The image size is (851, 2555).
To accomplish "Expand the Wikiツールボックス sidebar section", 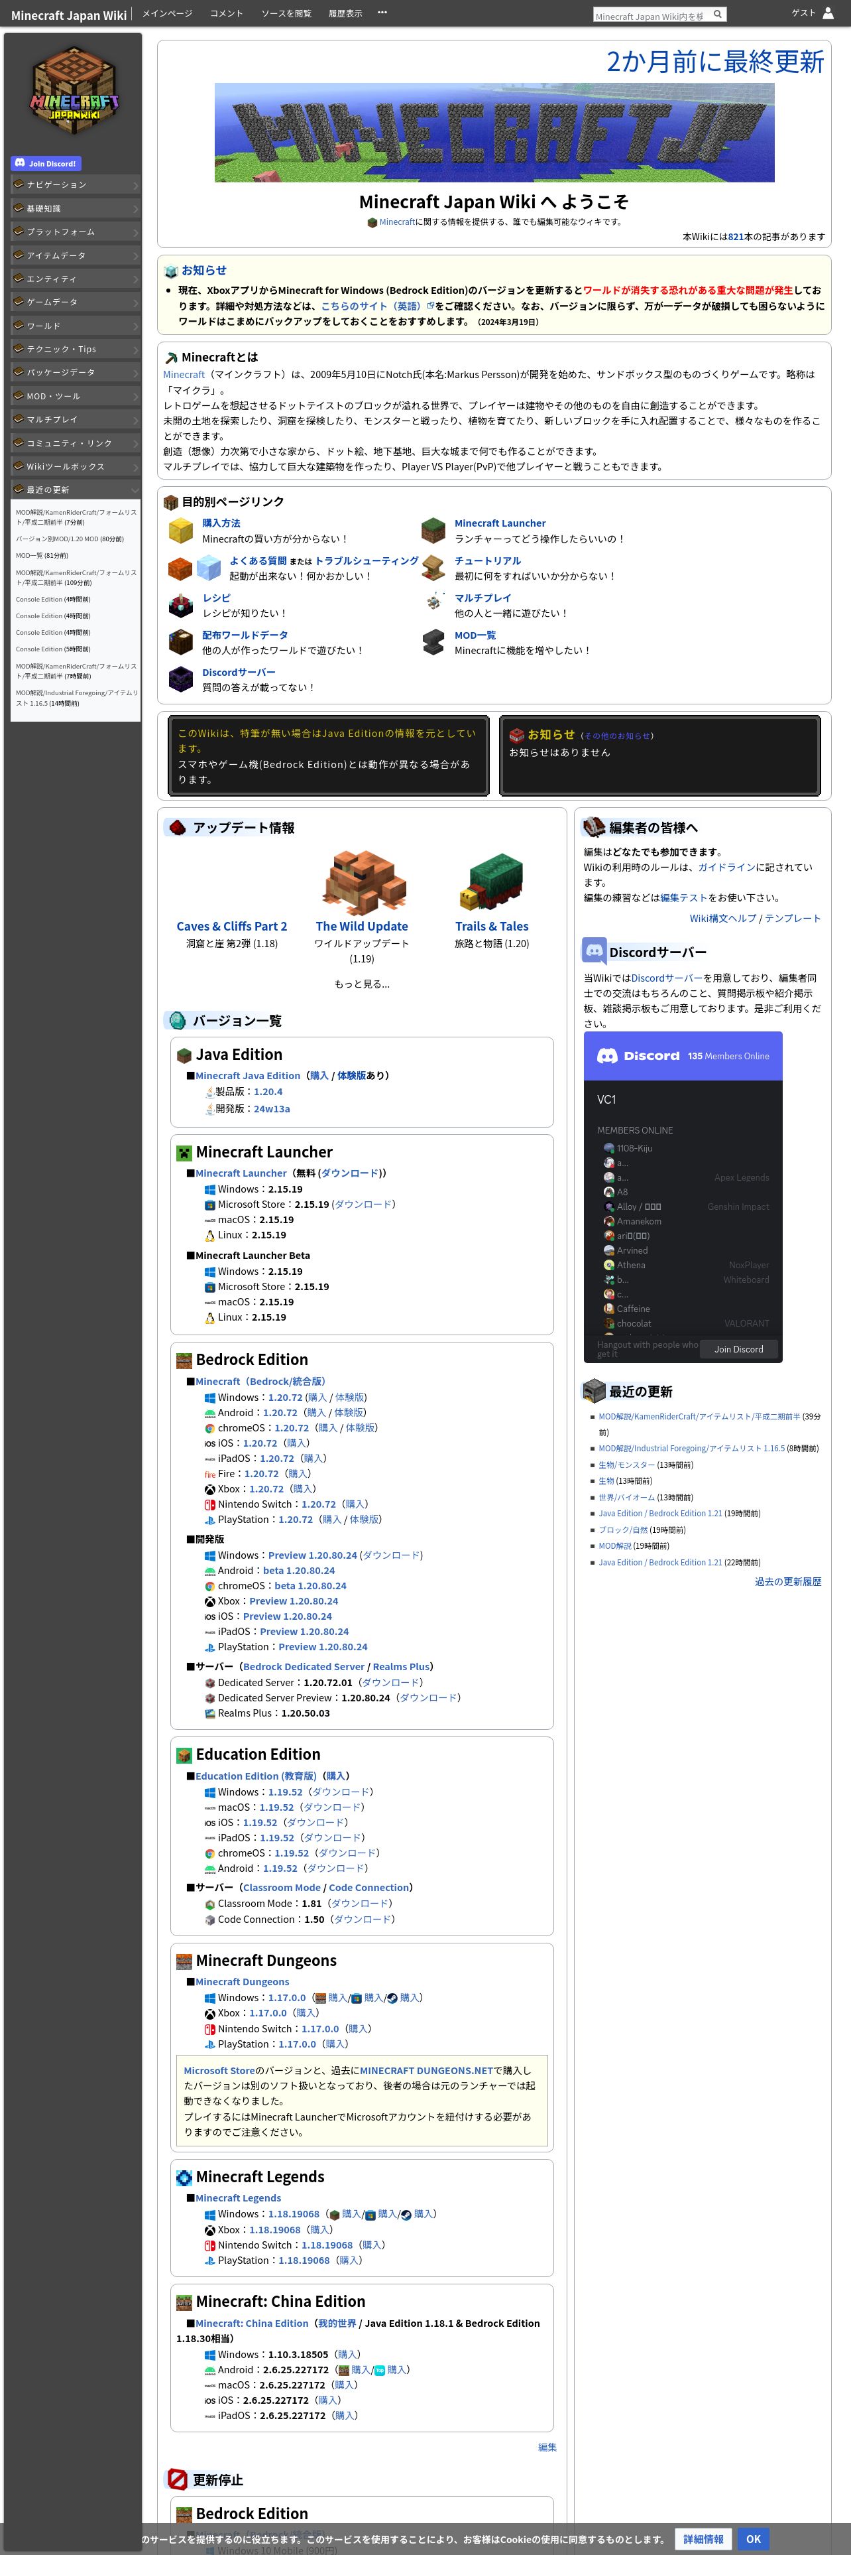I will [x=76, y=466].
